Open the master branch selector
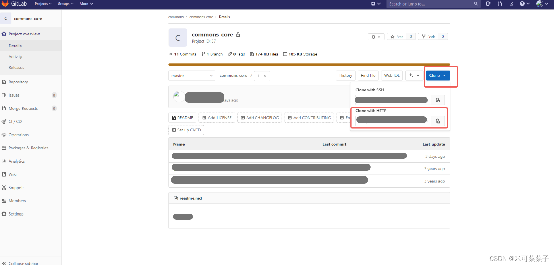The image size is (554, 265). click(x=192, y=76)
